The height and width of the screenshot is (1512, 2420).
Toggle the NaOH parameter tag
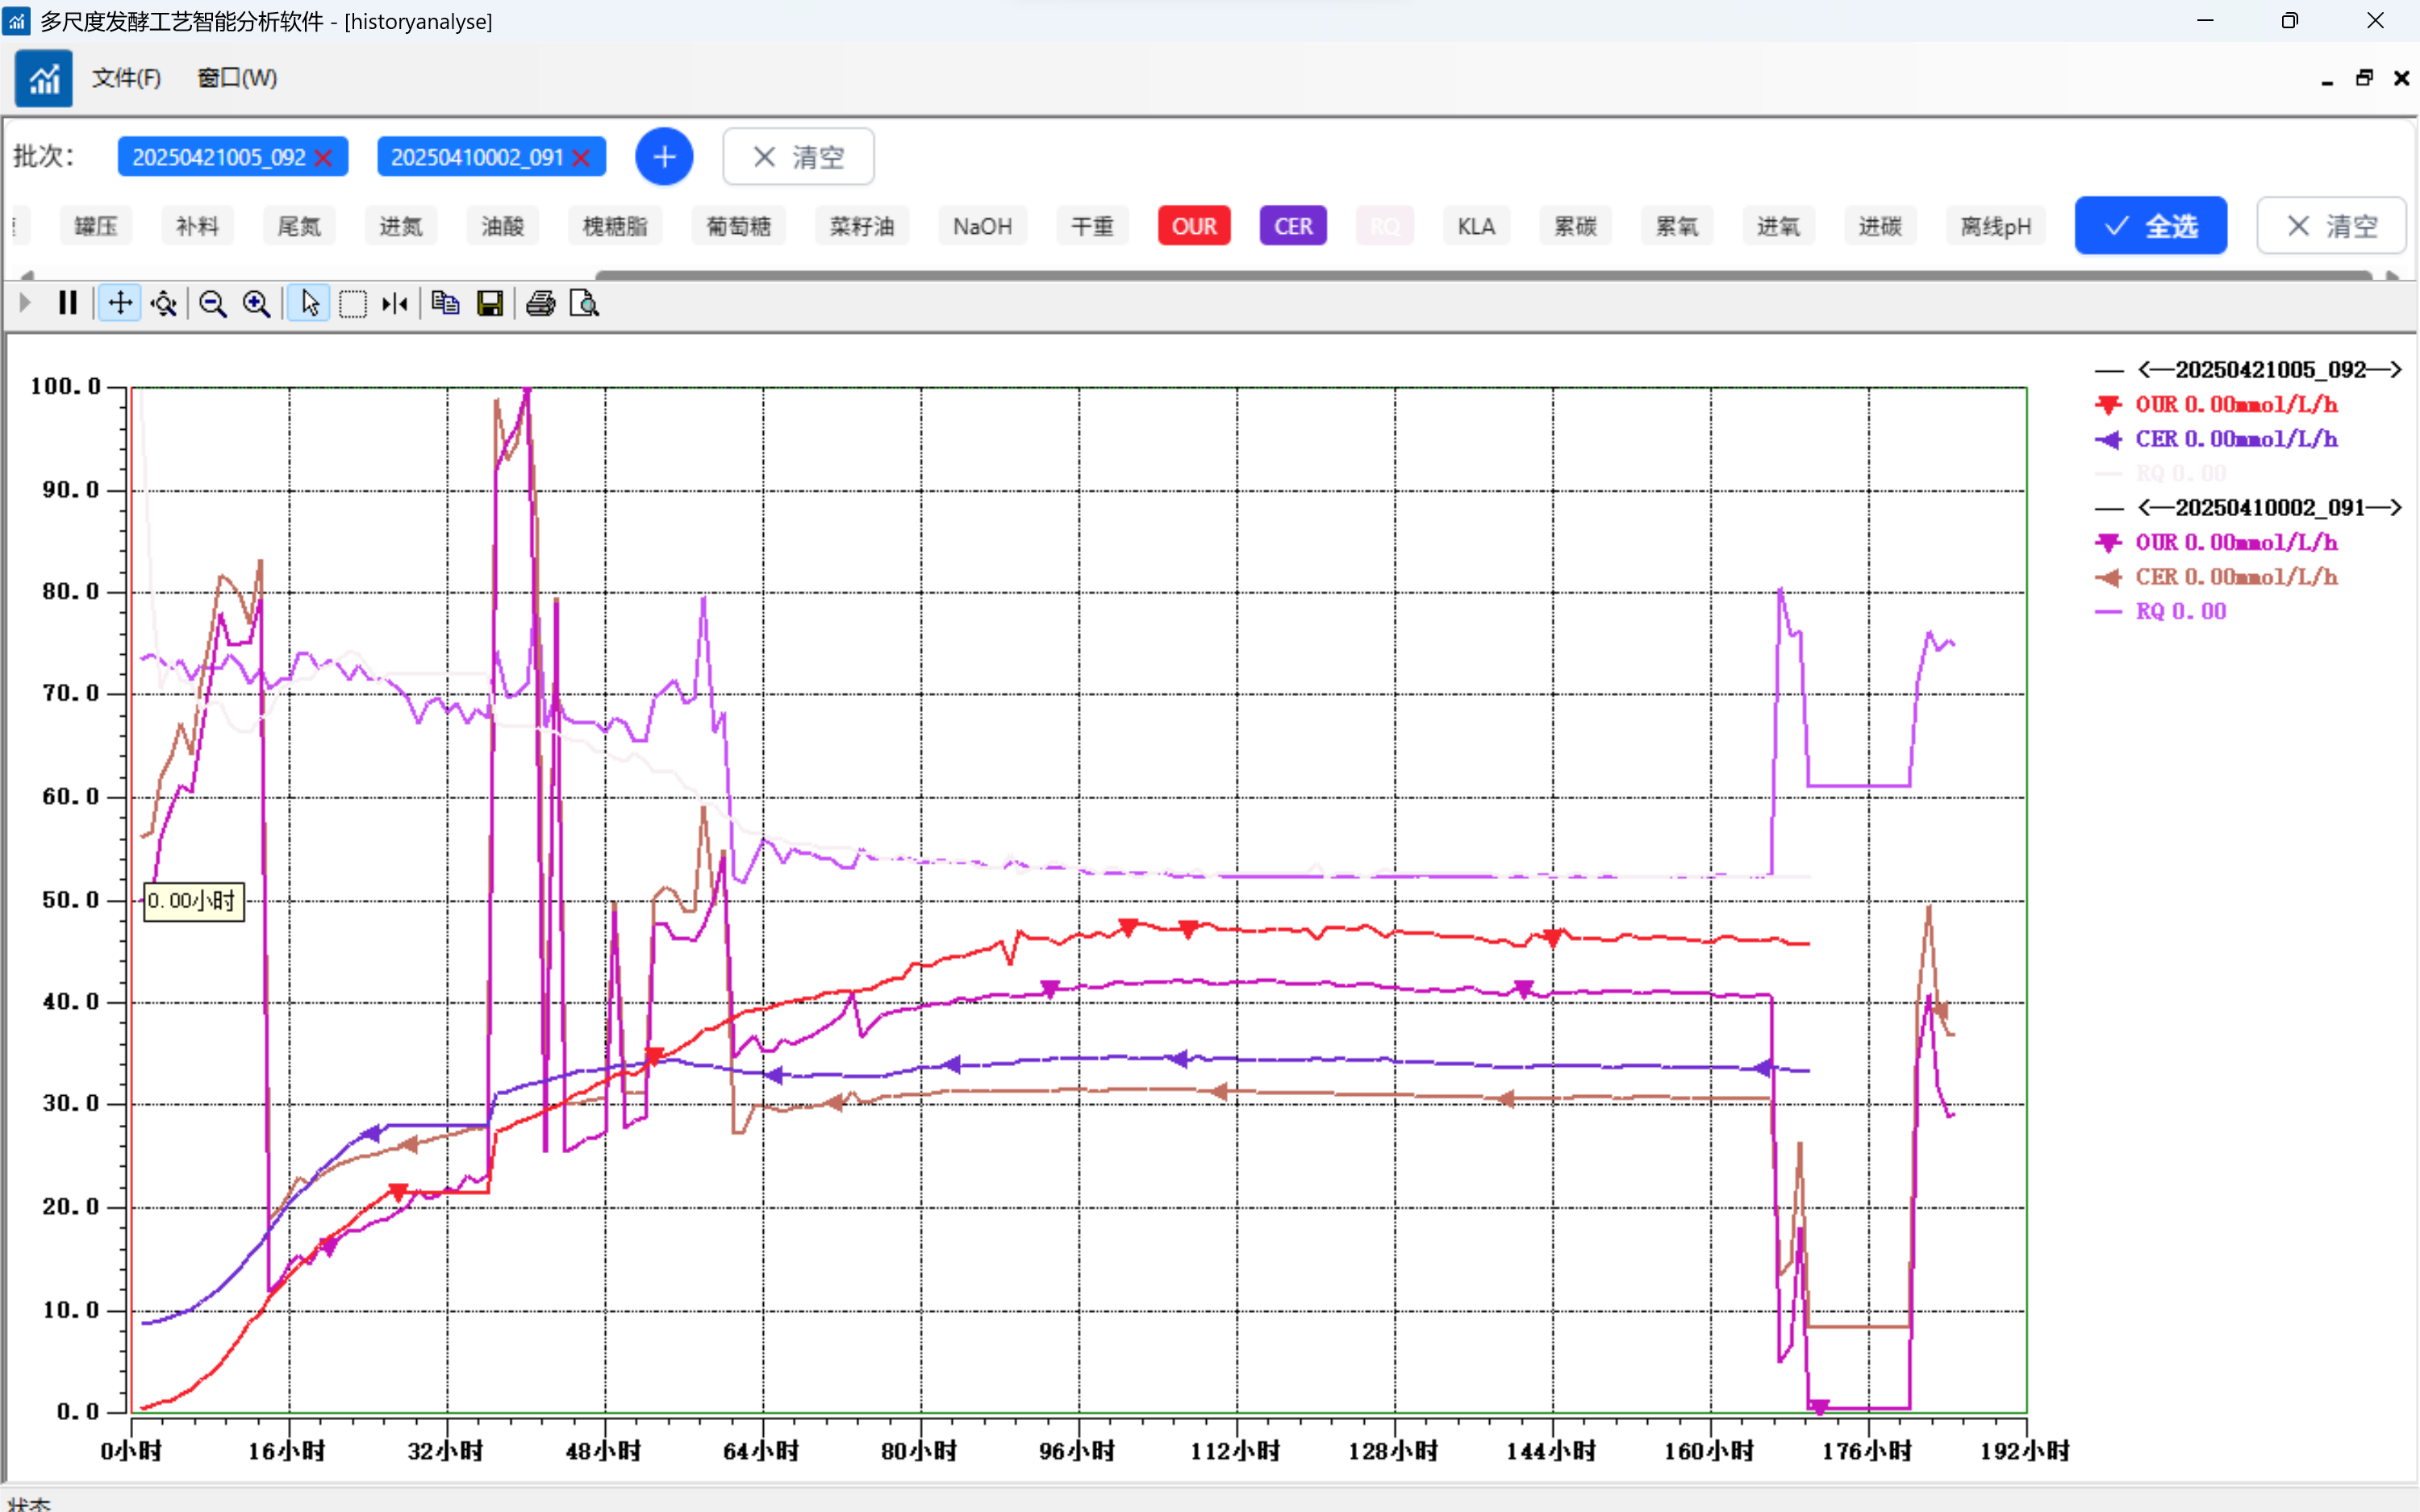[x=983, y=226]
